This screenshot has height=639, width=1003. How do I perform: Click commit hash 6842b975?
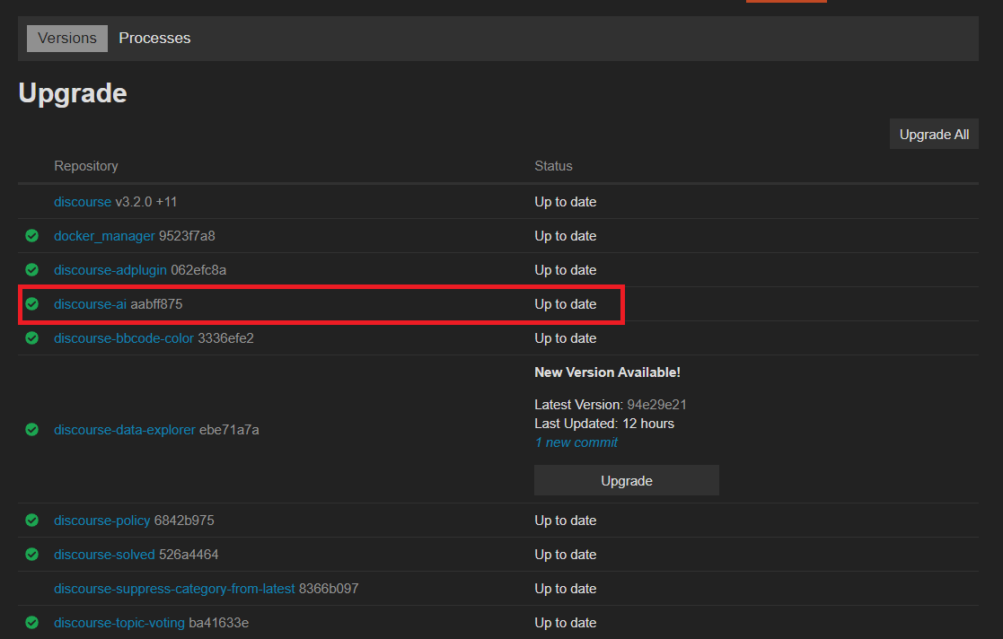pos(184,521)
